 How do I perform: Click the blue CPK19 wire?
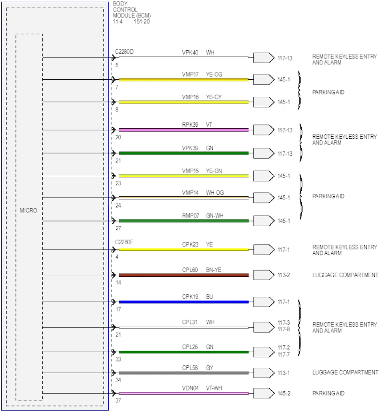coord(183,302)
